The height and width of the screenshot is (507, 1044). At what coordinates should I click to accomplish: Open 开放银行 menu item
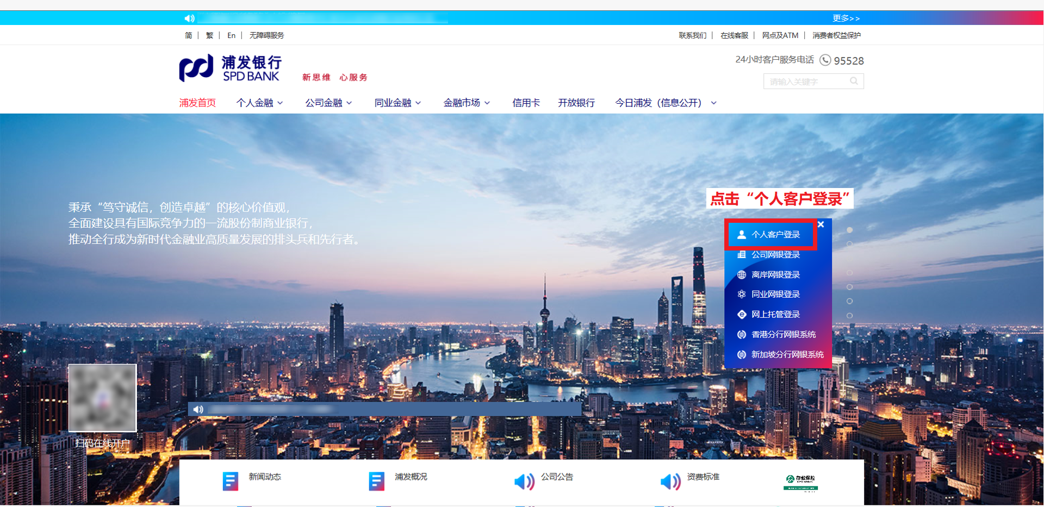(576, 103)
